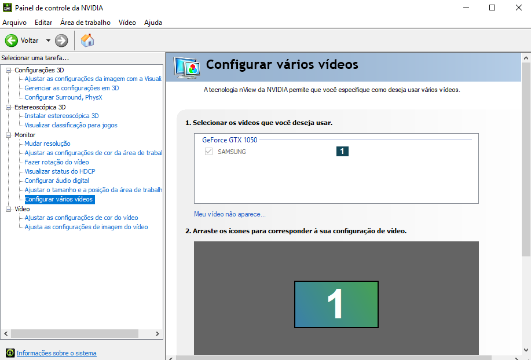
Task: Click the main panel scroll-down arrow
Action: click(x=526, y=350)
